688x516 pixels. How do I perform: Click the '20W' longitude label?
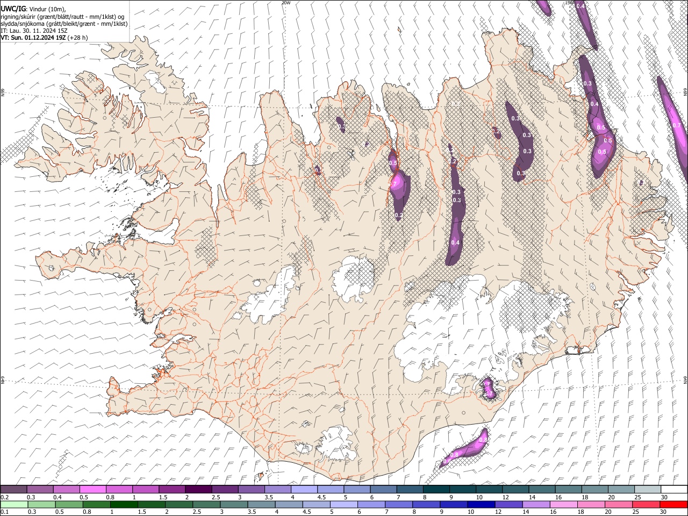coord(286,3)
